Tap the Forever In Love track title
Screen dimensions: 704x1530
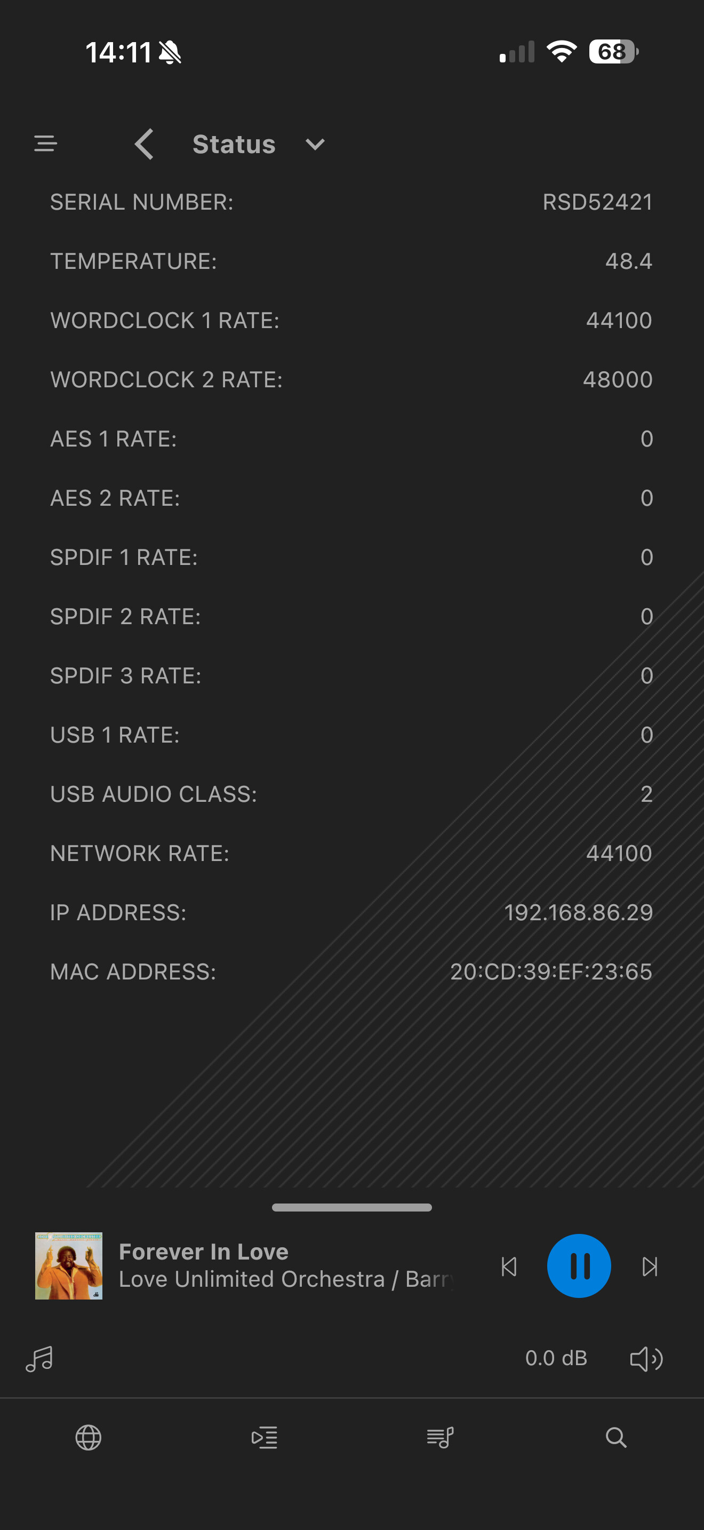point(204,1252)
